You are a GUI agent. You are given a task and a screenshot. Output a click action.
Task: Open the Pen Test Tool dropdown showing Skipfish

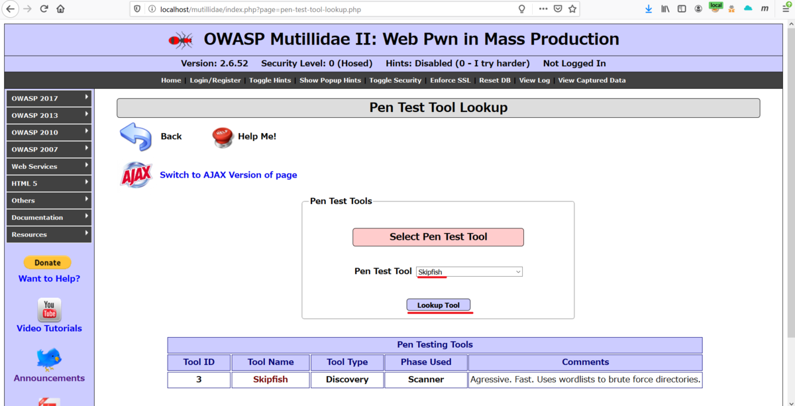click(x=469, y=272)
